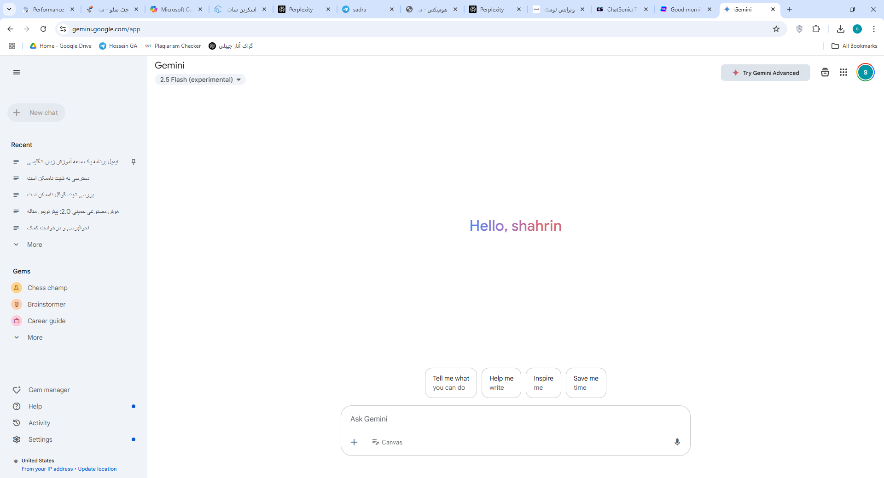Open the Google apps grid
This screenshot has width=884, height=478.
[843, 72]
